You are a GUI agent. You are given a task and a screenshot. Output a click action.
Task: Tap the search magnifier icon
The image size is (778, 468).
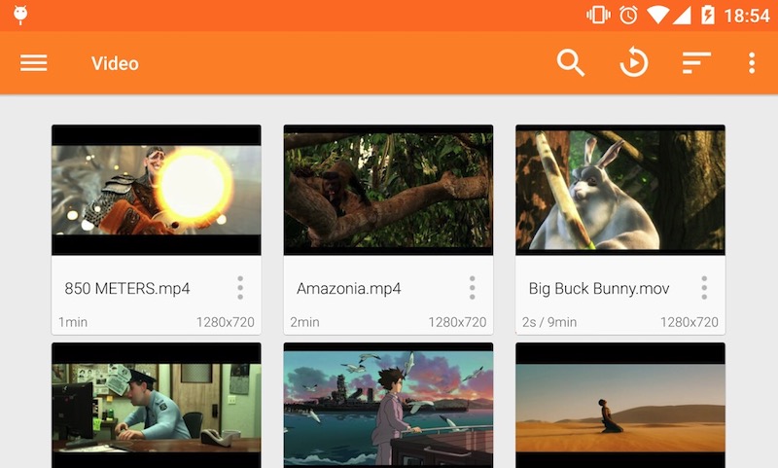point(571,63)
